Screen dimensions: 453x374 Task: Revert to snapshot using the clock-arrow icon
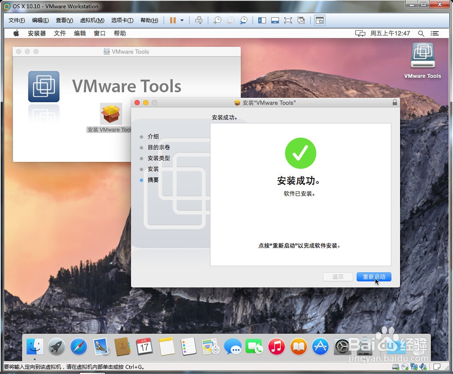coord(231,20)
